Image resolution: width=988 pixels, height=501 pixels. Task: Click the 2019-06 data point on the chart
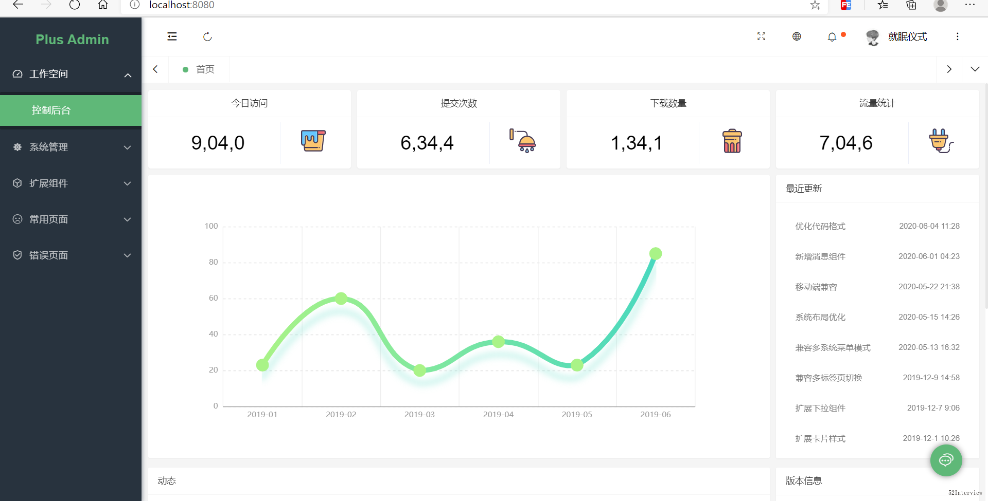(x=656, y=253)
